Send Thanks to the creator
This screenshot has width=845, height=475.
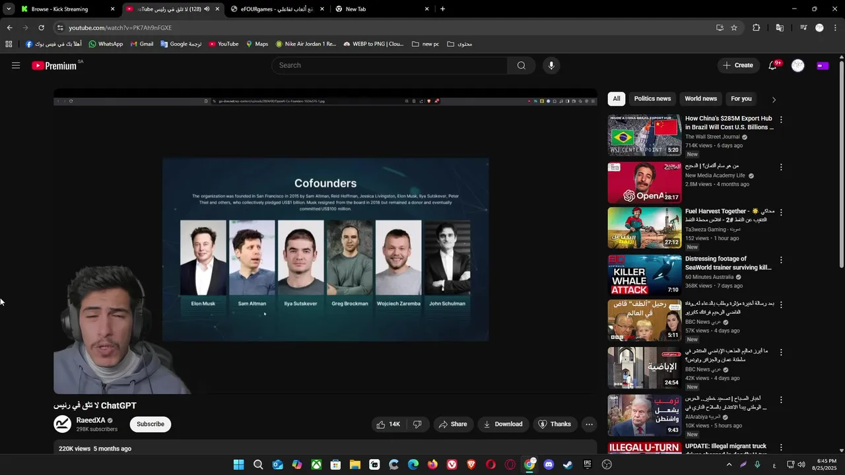tap(555, 424)
